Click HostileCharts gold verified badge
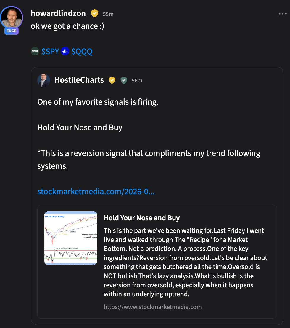The image size is (290, 328). point(112,80)
